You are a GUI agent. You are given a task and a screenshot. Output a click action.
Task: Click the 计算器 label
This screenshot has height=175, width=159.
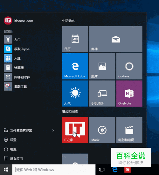click(19, 68)
